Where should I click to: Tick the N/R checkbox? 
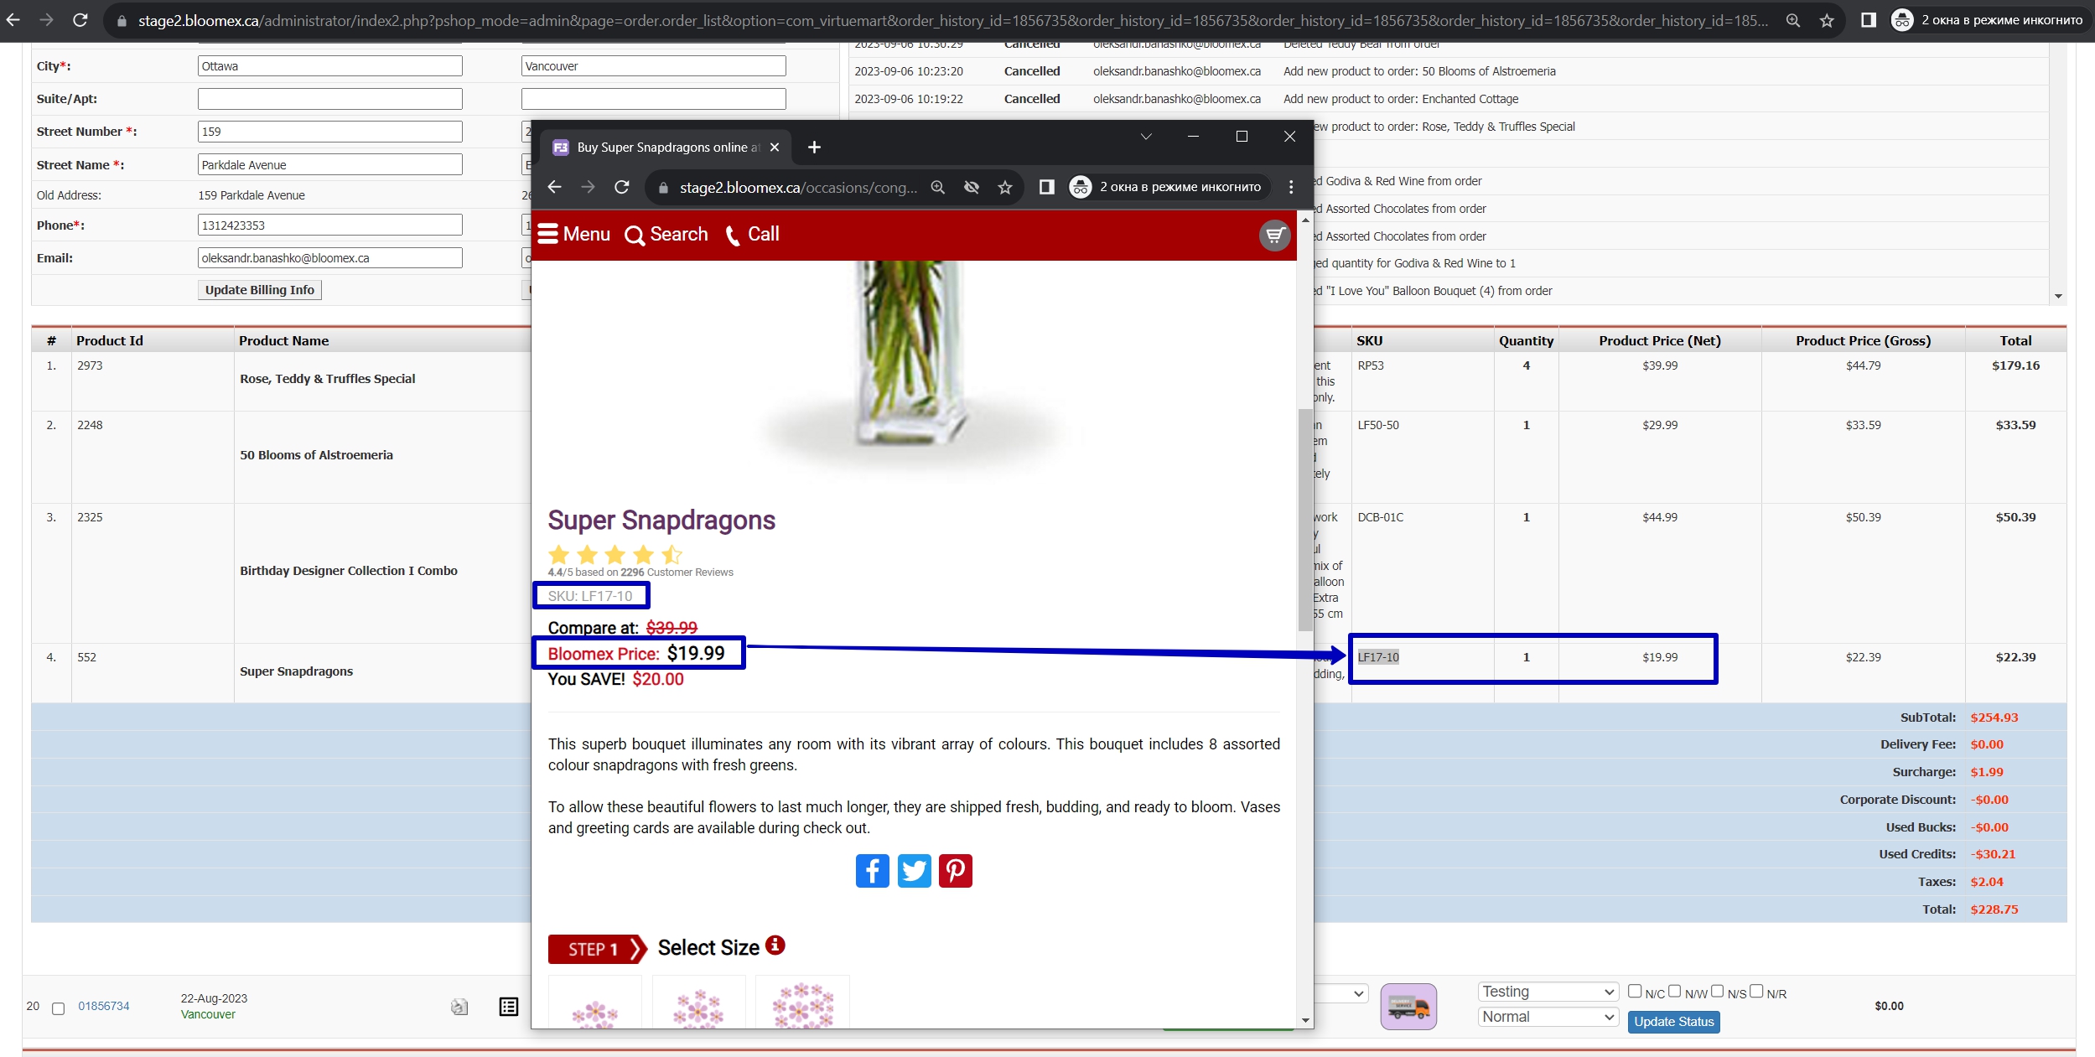point(1756,992)
